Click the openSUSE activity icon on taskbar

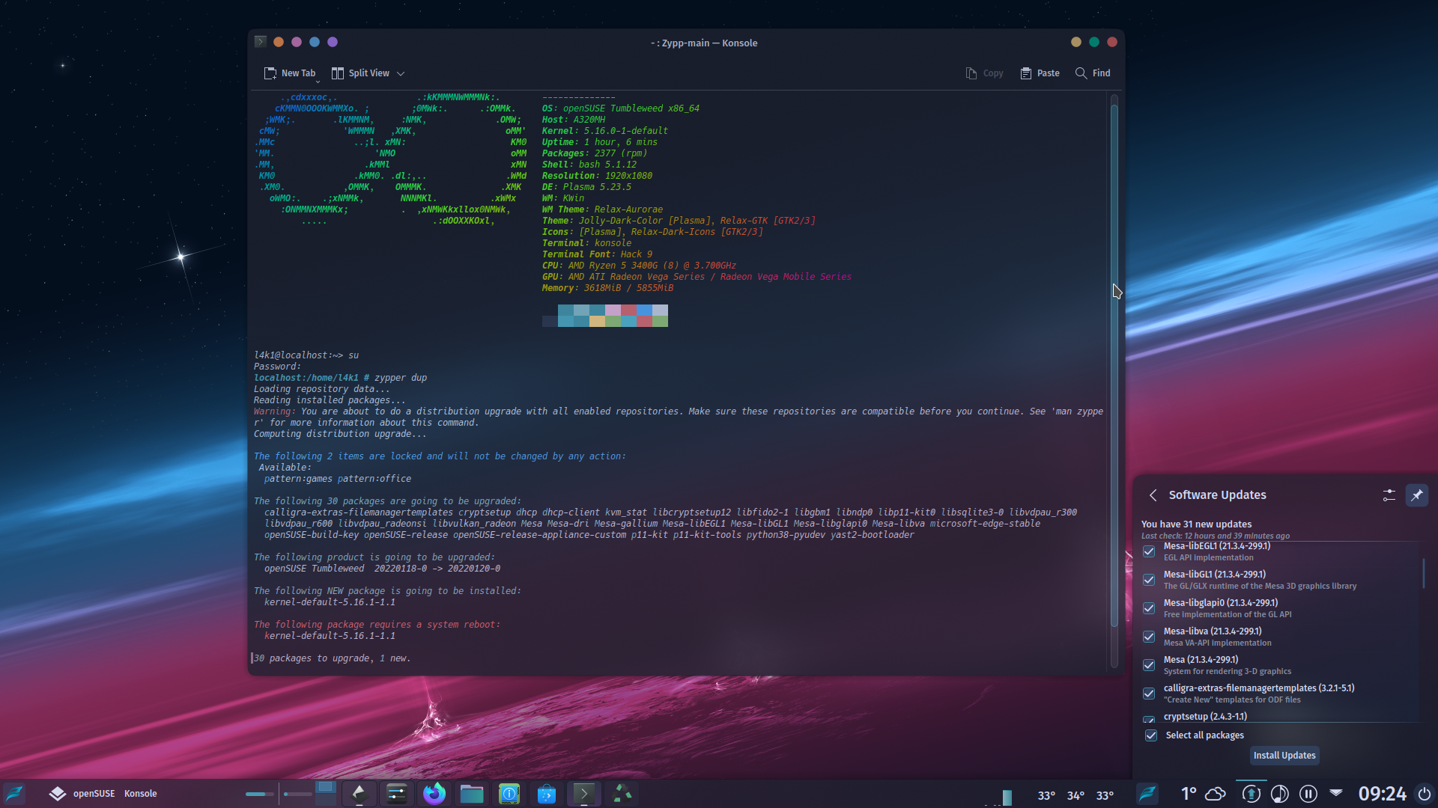[x=58, y=794]
